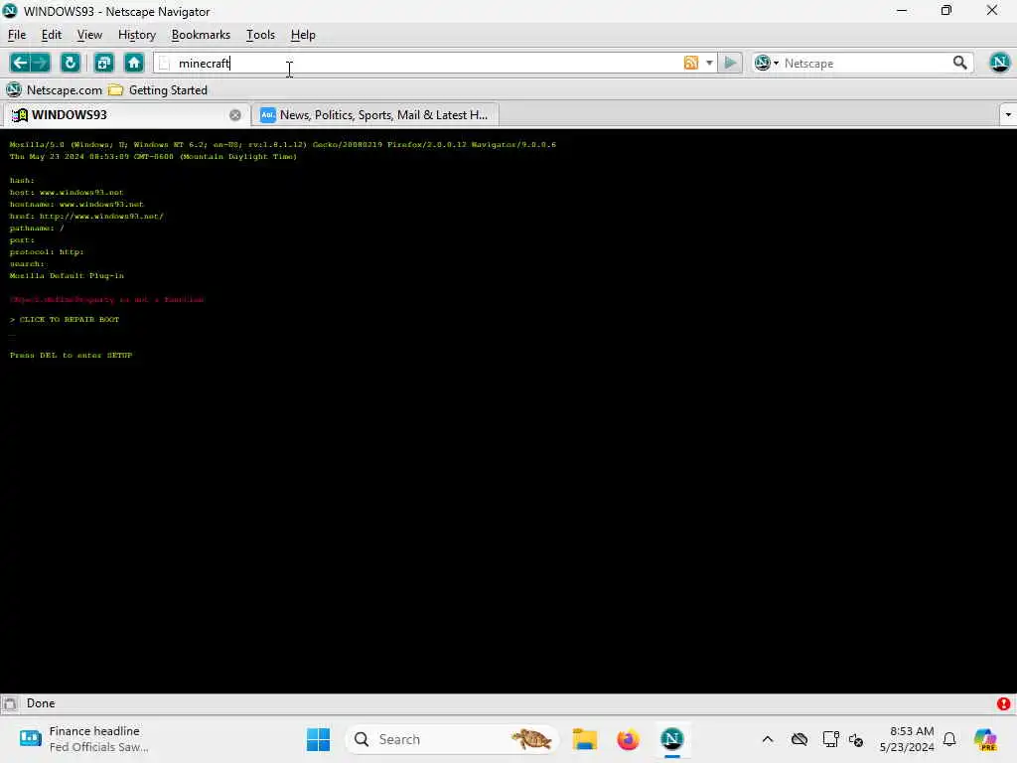Viewport: 1017px width, 763px height.
Task: Close the WINDOWS93 tab
Action: pyautogui.click(x=234, y=115)
